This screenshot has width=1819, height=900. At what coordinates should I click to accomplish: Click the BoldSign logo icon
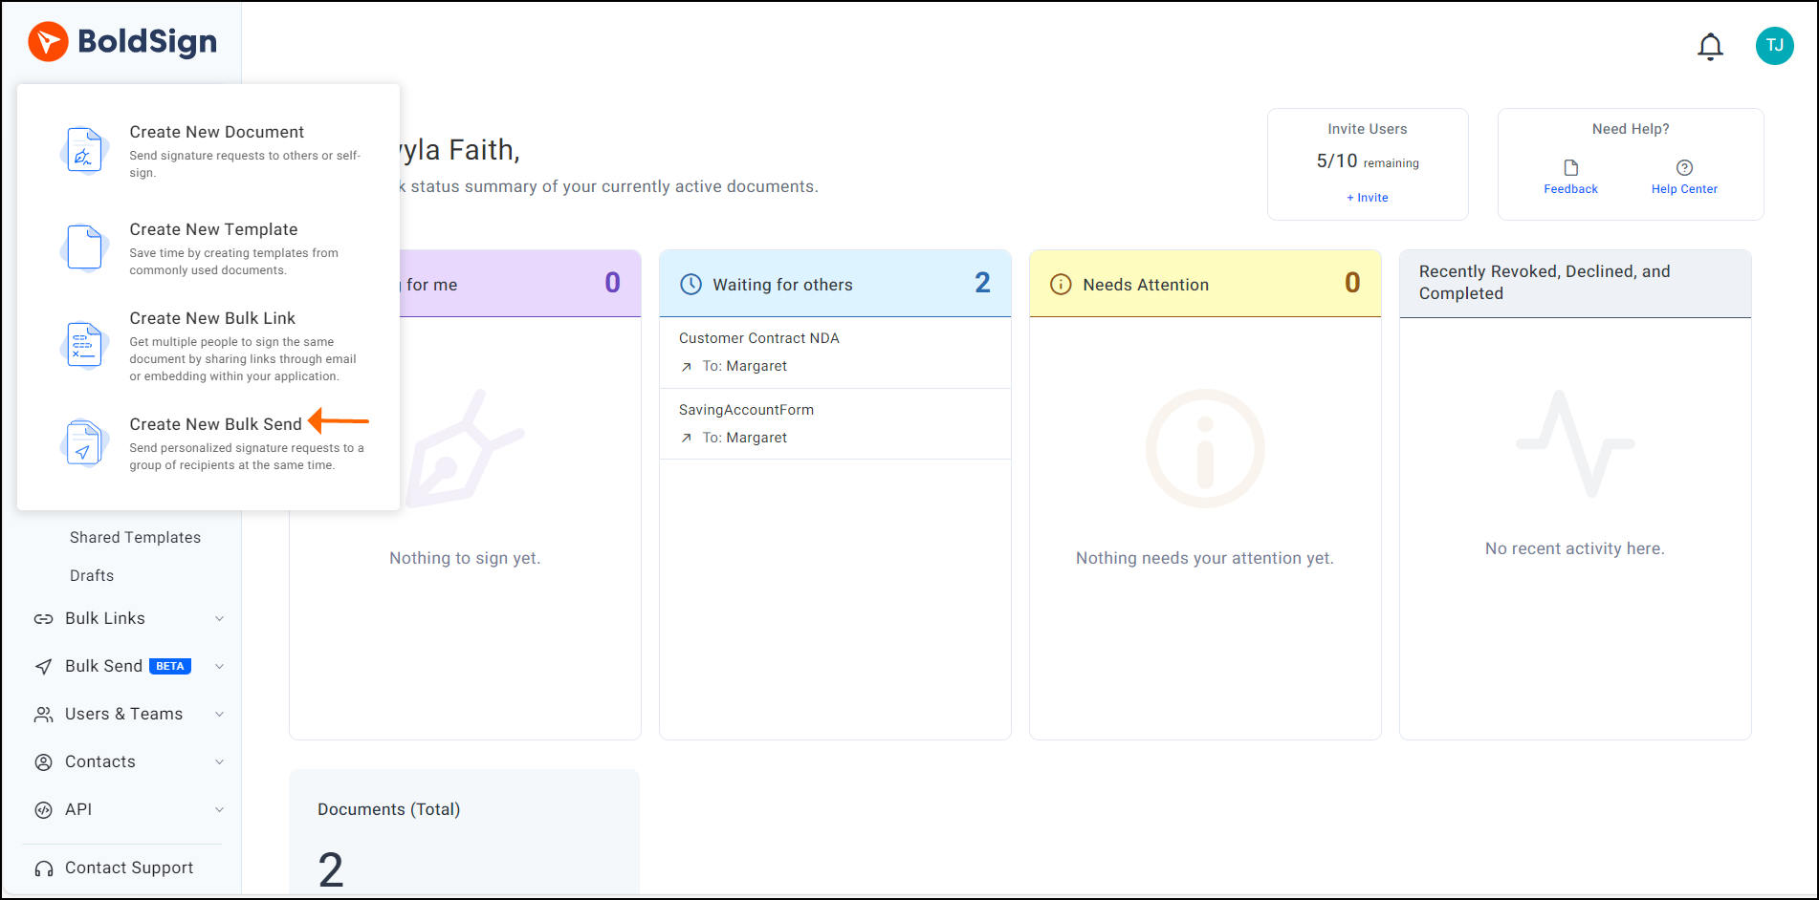(48, 41)
